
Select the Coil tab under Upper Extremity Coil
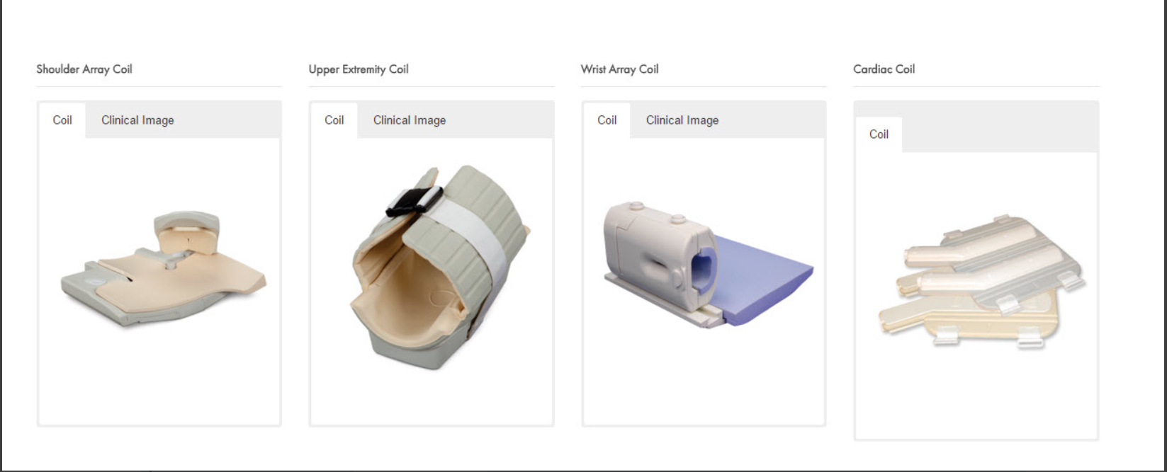[x=334, y=120]
